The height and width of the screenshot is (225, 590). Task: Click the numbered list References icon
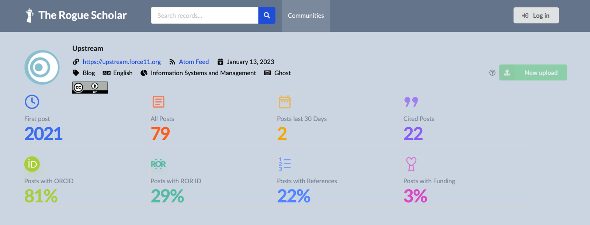(x=285, y=164)
